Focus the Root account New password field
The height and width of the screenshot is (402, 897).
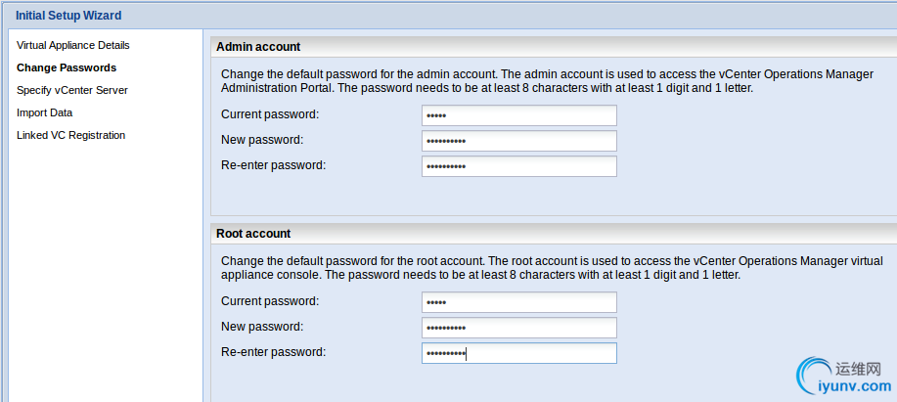(x=519, y=328)
